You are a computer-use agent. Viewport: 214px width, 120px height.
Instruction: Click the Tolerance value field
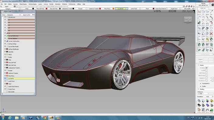(x=200, y=94)
